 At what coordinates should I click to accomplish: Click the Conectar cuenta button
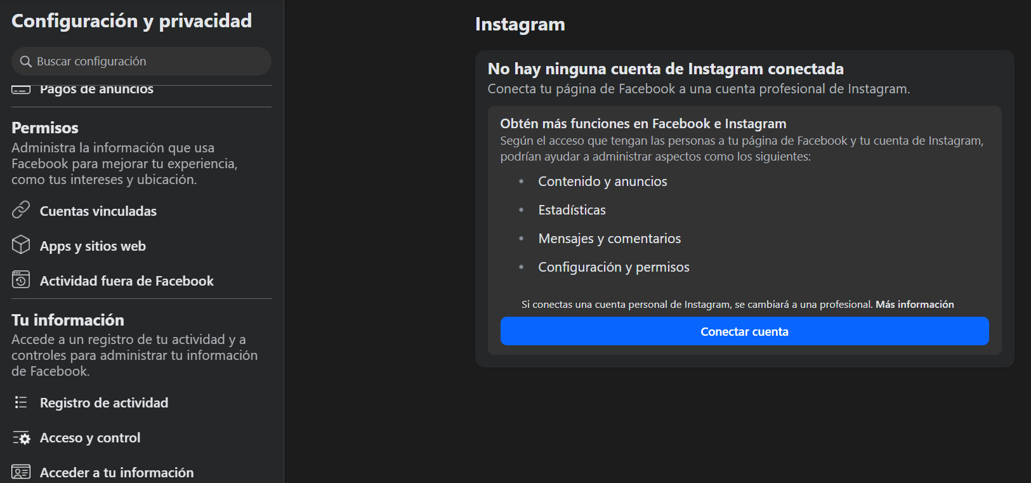click(x=744, y=331)
